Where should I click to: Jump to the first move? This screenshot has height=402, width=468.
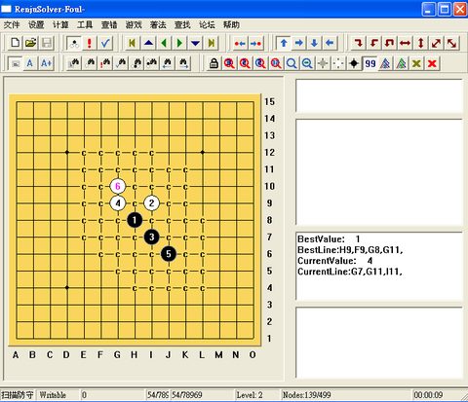pyautogui.click(x=133, y=43)
